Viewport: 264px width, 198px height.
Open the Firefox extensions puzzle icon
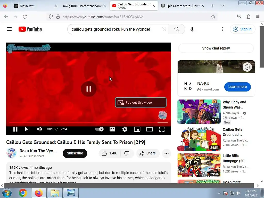point(249,17)
